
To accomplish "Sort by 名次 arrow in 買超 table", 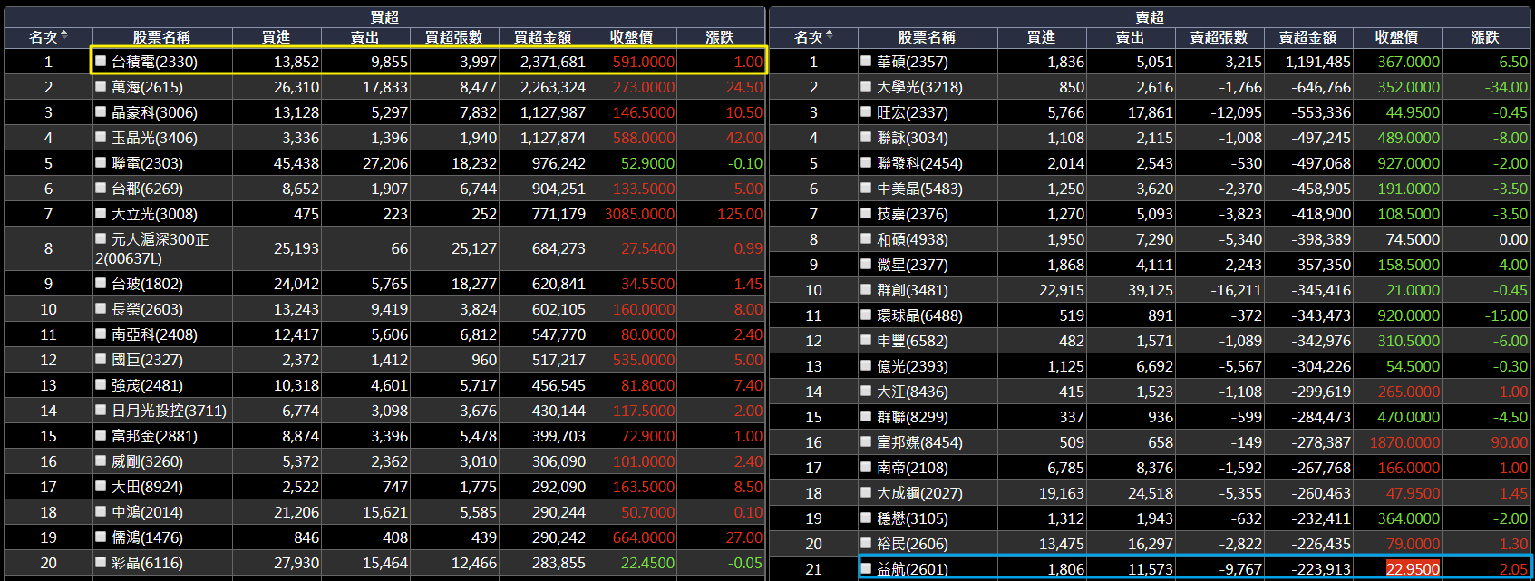I will tap(64, 36).
